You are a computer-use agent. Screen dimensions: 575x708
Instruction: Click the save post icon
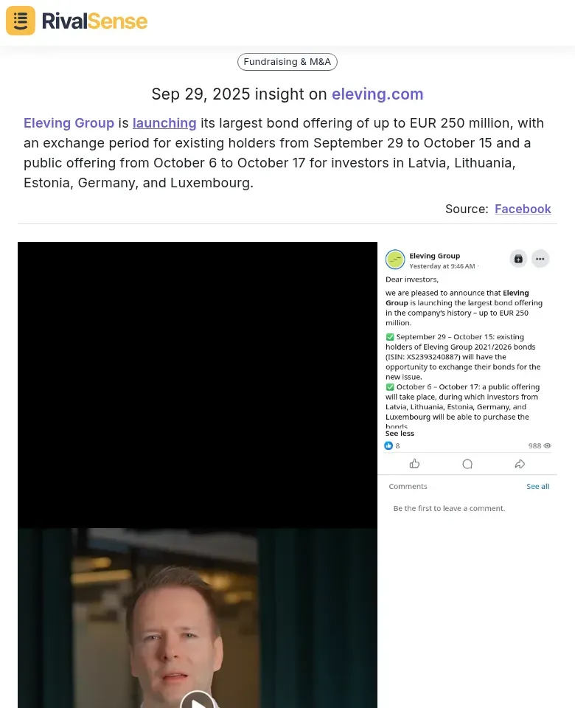tap(518, 259)
